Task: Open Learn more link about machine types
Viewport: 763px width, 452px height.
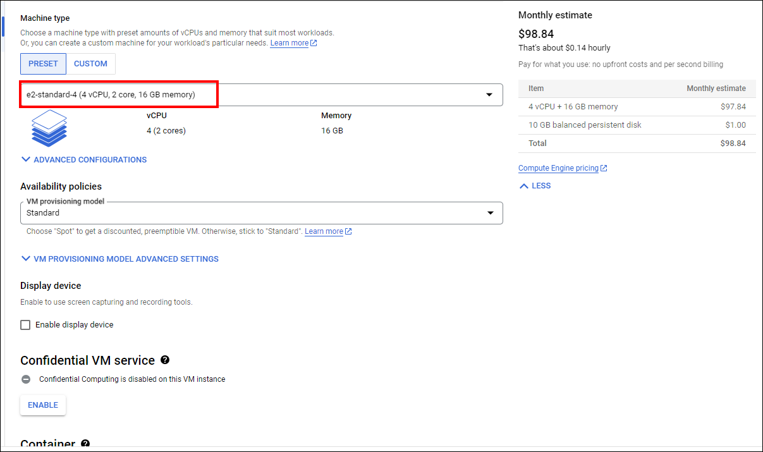Action: click(289, 43)
